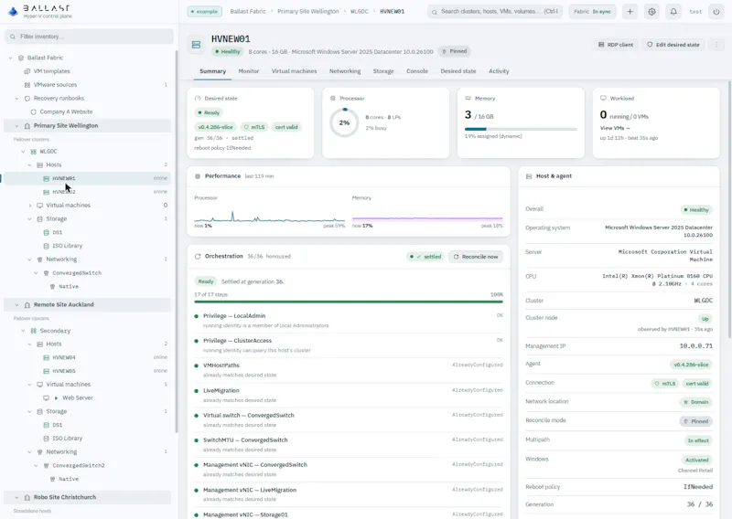The width and height of the screenshot is (732, 519).
Task: Click the DS1 datastore icon under WLGDC Storage
Action: [46, 232]
